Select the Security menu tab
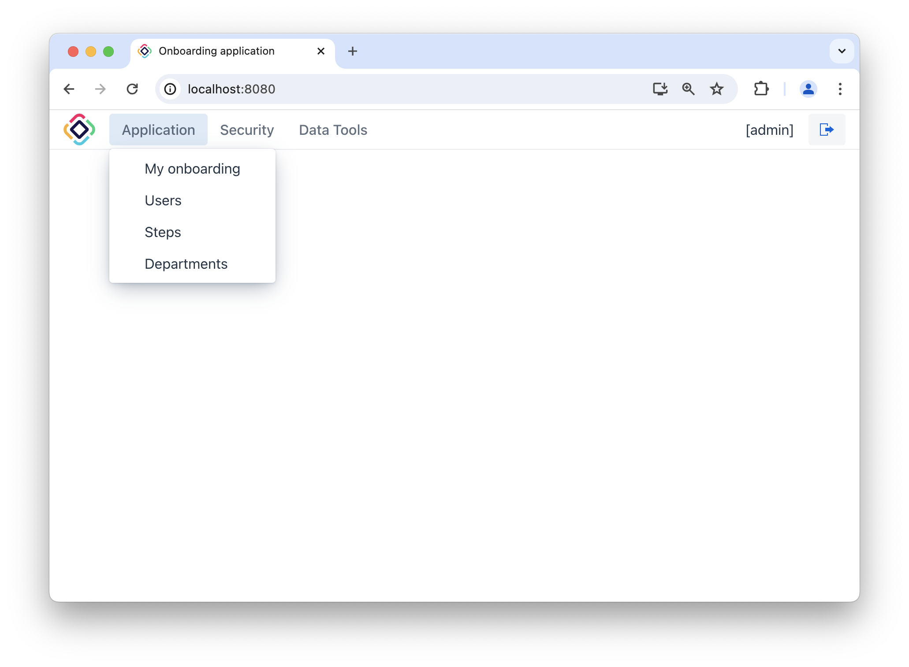The height and width of the screenshot is (667, 909). tap(247, 129)
